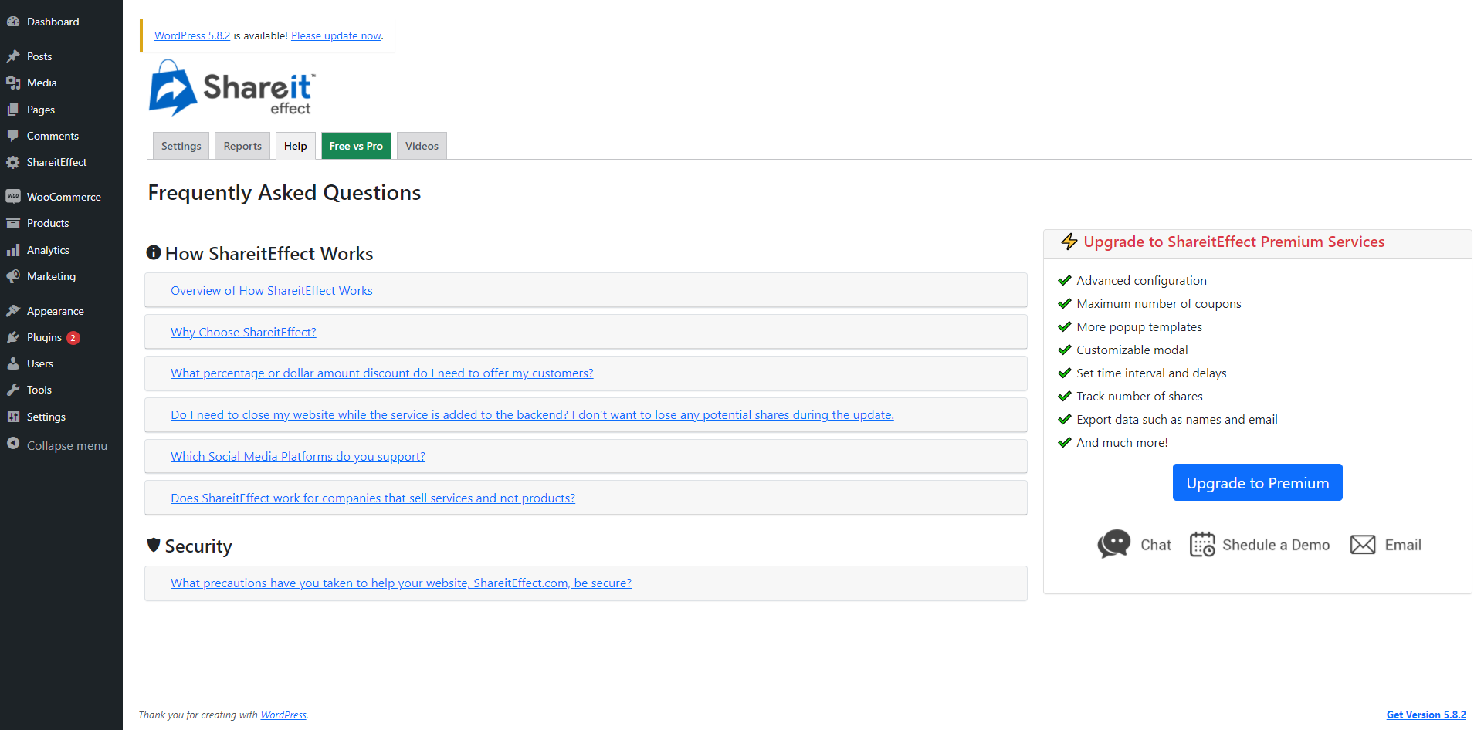Click the Security section heading
1474x730 pixels.
[198, 546]
